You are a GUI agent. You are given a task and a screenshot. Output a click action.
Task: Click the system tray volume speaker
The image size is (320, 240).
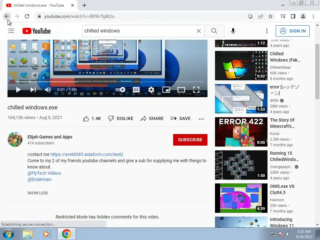(x=288, y=234)
